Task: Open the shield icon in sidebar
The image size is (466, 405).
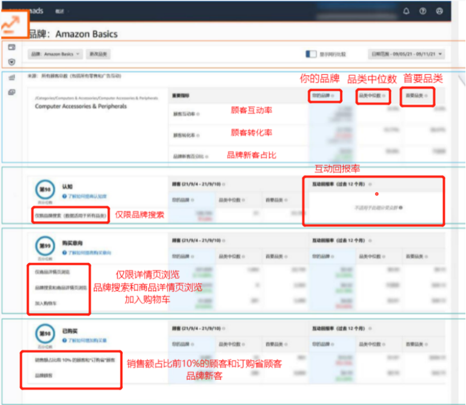Action: click(12, 62)
